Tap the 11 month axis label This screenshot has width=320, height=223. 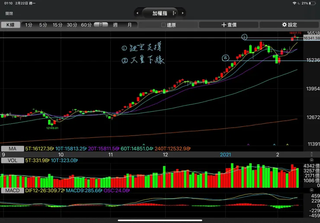(110, 154)
